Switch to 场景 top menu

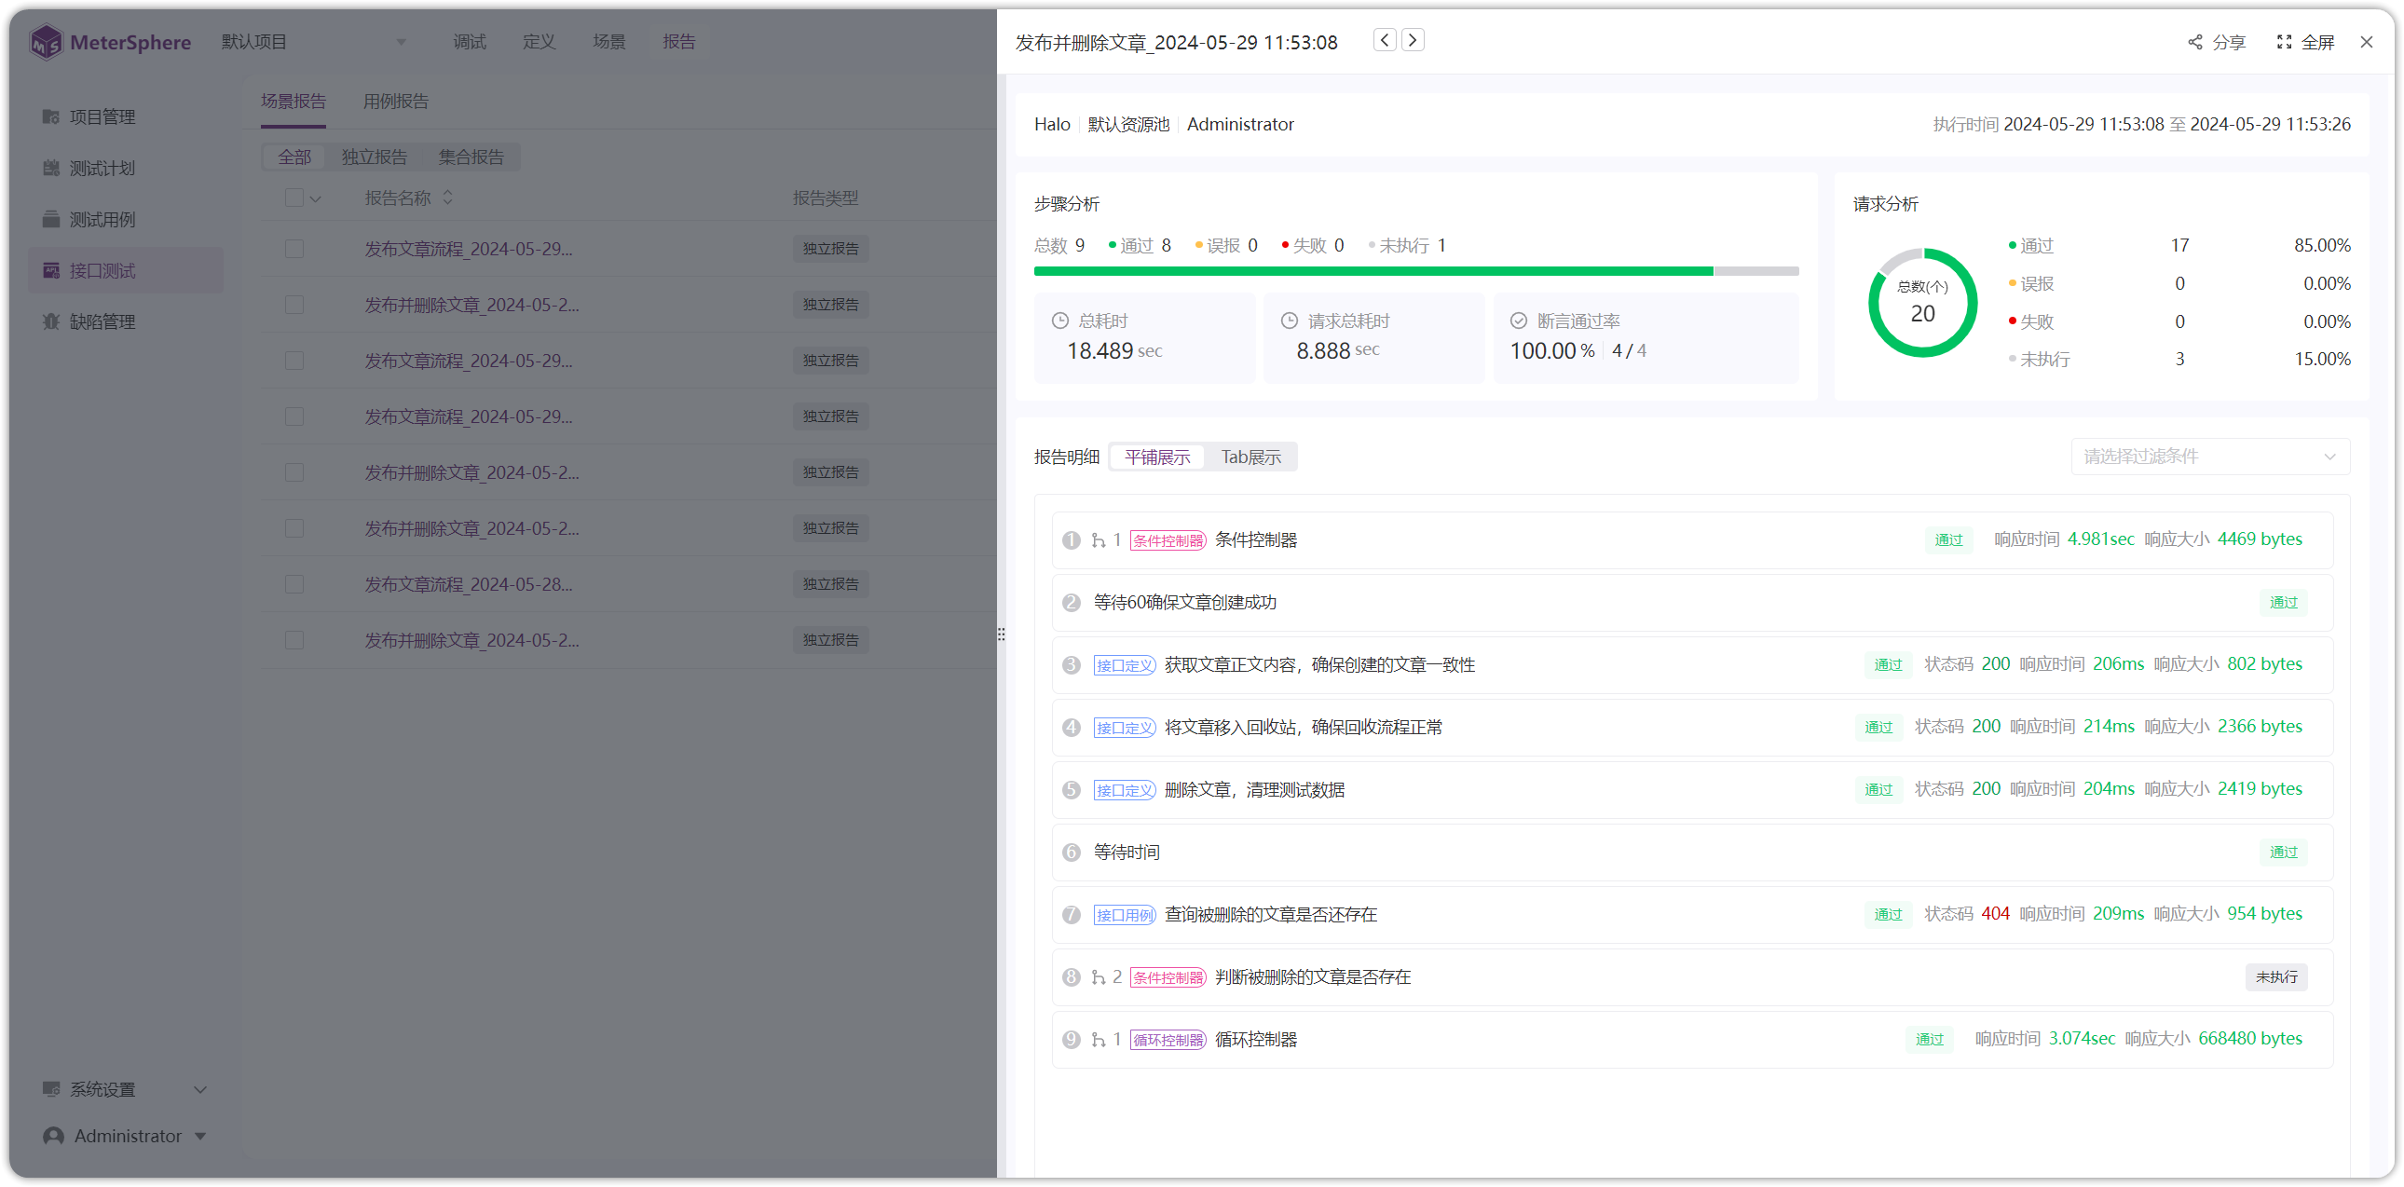pos(608,42)
